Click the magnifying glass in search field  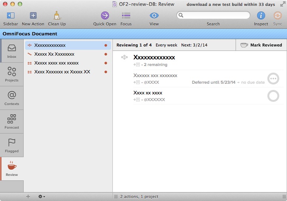click(x=181, y=15)
